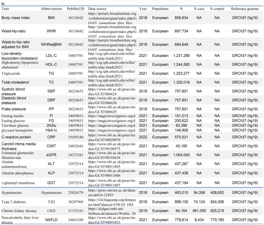Open the t2d.hugeamp.org link for Type 2 diabetes
Image resolution: width=264 pixels, height=225 pixels.
[x=112, y=202]
